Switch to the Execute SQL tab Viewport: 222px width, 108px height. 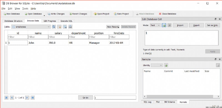66,21
